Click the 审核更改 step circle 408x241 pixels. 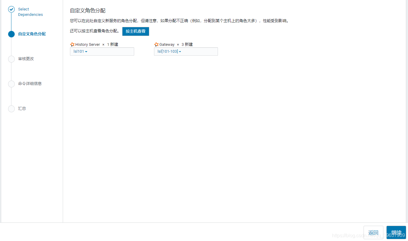[x=11, y=59]
